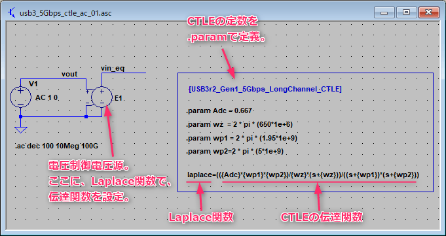Select the V1 voltage source symbol
Viewport: 446px width, 236px height.
tap(20, 97)
